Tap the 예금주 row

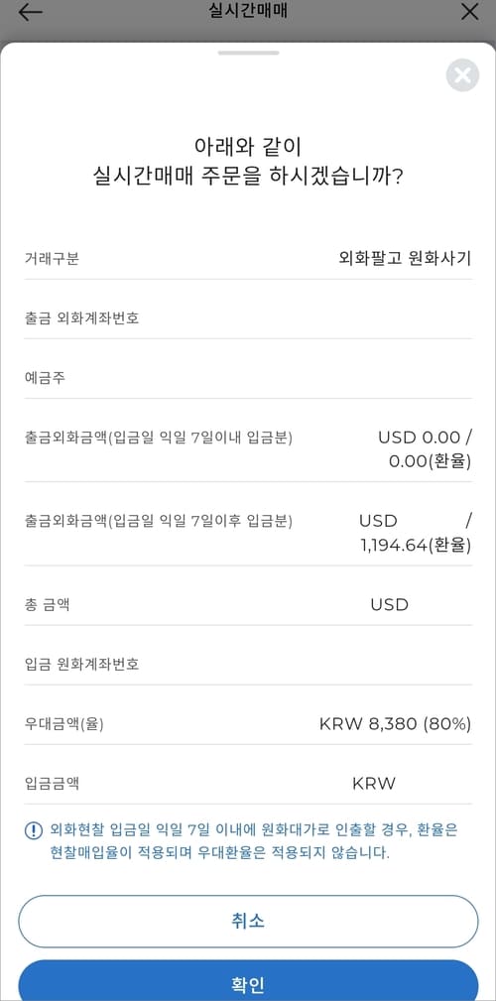248,378
